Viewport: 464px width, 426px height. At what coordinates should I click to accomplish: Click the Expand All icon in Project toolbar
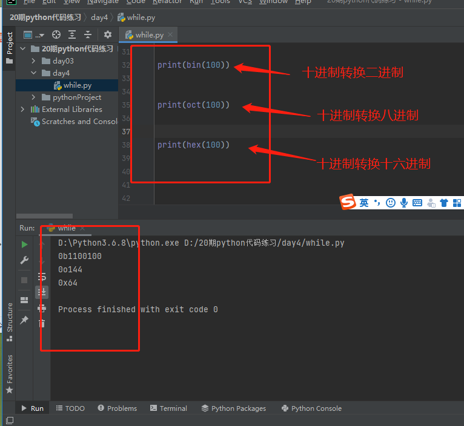(72, 35)
